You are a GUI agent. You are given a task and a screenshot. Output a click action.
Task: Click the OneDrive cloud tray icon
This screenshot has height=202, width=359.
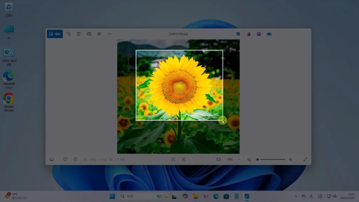coord(304,196)
